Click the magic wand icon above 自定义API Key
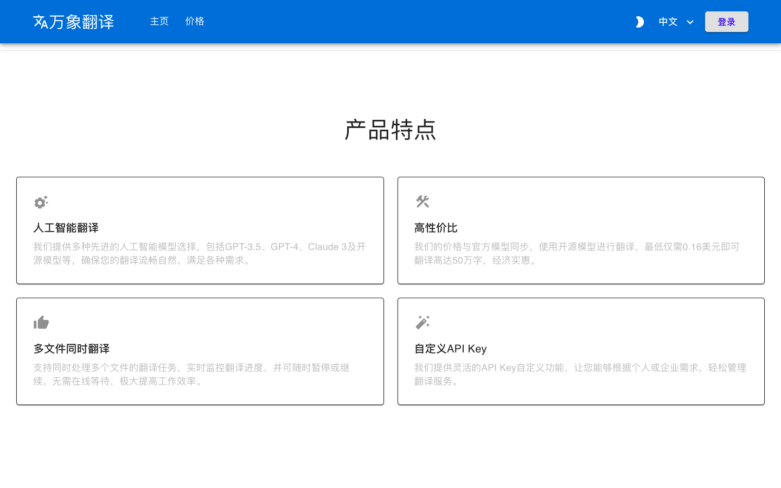781x488 pixels. [422, 322]
